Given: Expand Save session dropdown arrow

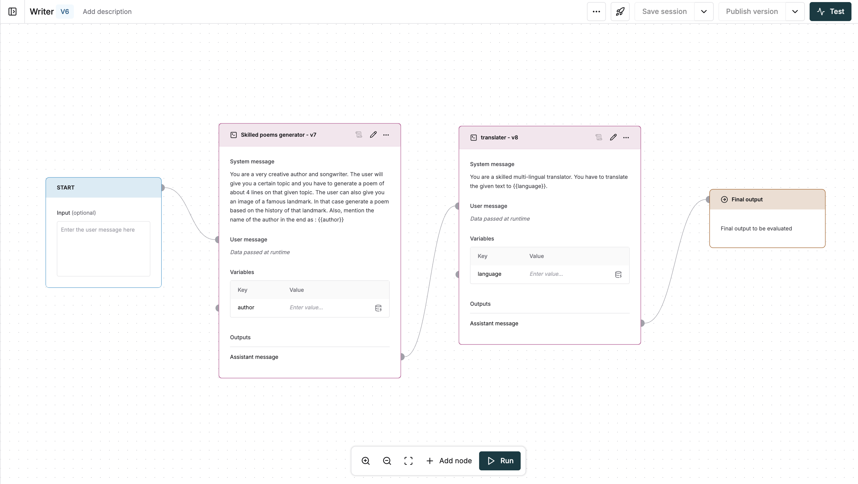Looking at the screenshot, I should 703,12.
